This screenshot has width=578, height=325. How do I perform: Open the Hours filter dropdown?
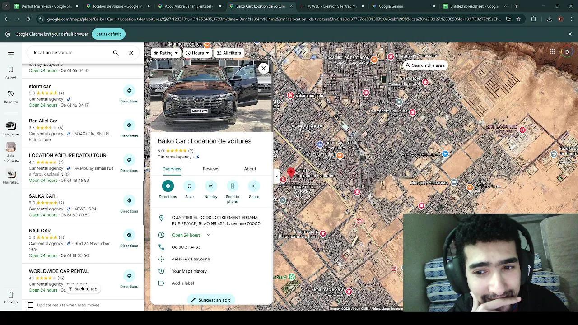(x=197, y=53)
